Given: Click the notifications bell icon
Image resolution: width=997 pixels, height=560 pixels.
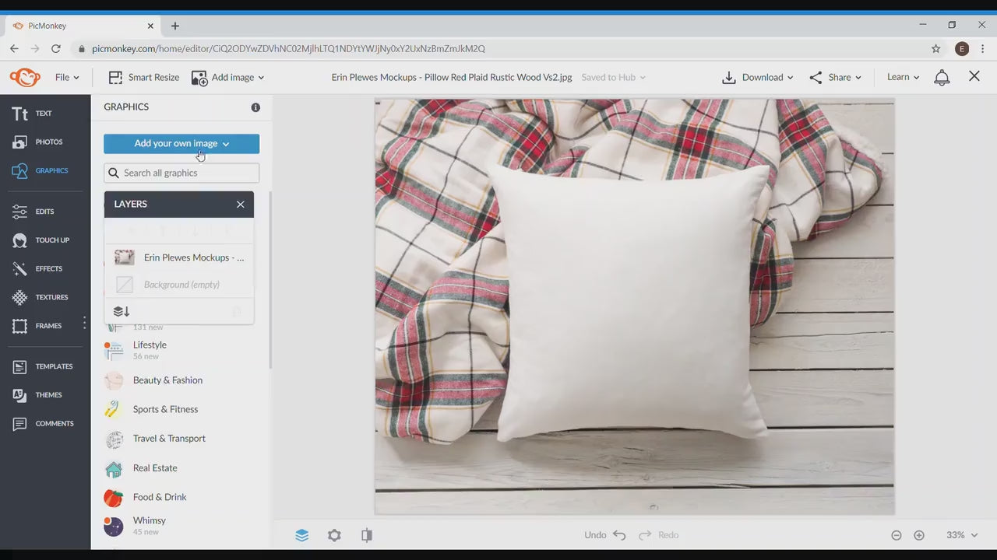Looking at the screenshot, I should tap(942, 77).
